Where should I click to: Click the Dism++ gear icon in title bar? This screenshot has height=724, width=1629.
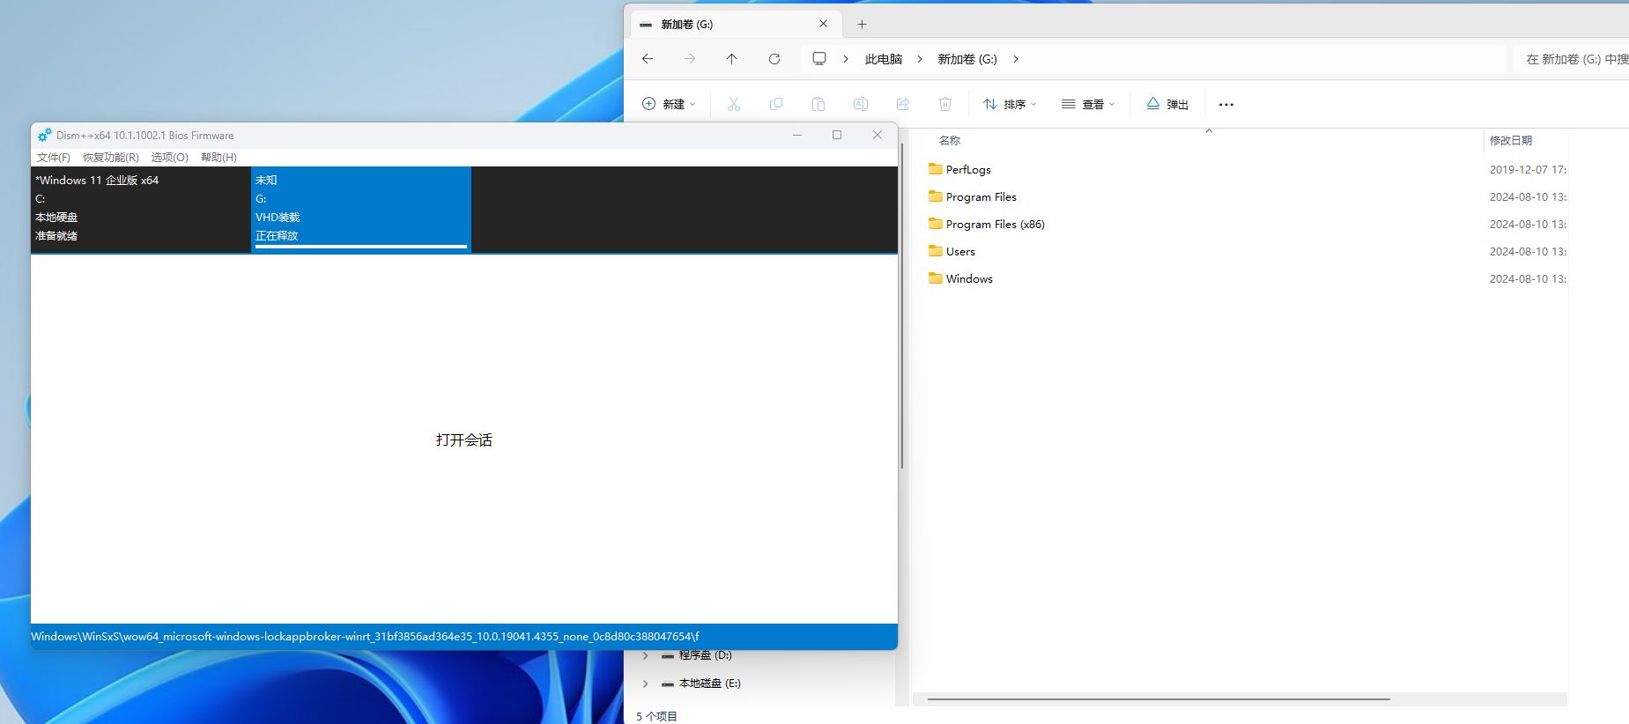[x=44, y=135]
